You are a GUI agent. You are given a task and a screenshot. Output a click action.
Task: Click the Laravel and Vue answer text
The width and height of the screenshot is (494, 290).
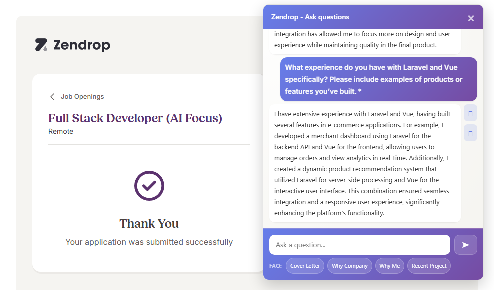click(364, 163)
